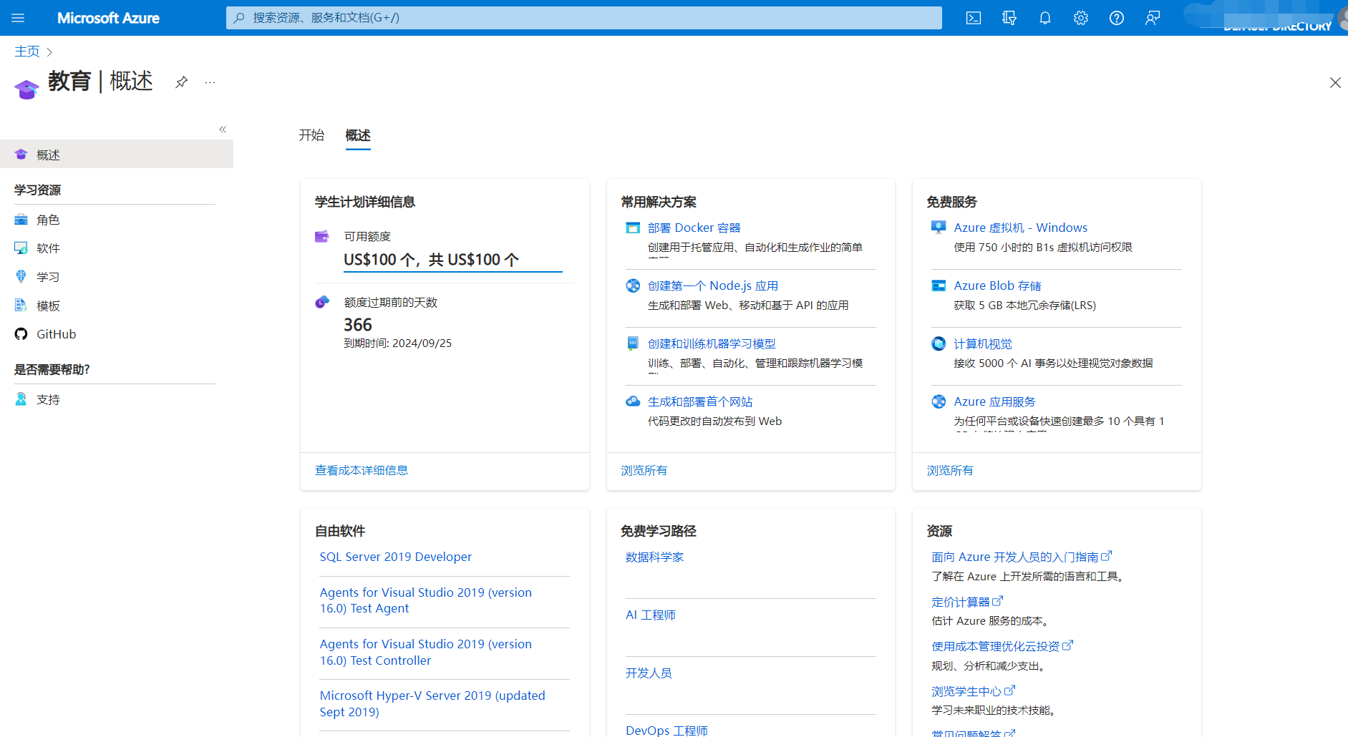Screen dimensions: 1348x737
Task: Open portal settings gear icon
Action: 1081,18
